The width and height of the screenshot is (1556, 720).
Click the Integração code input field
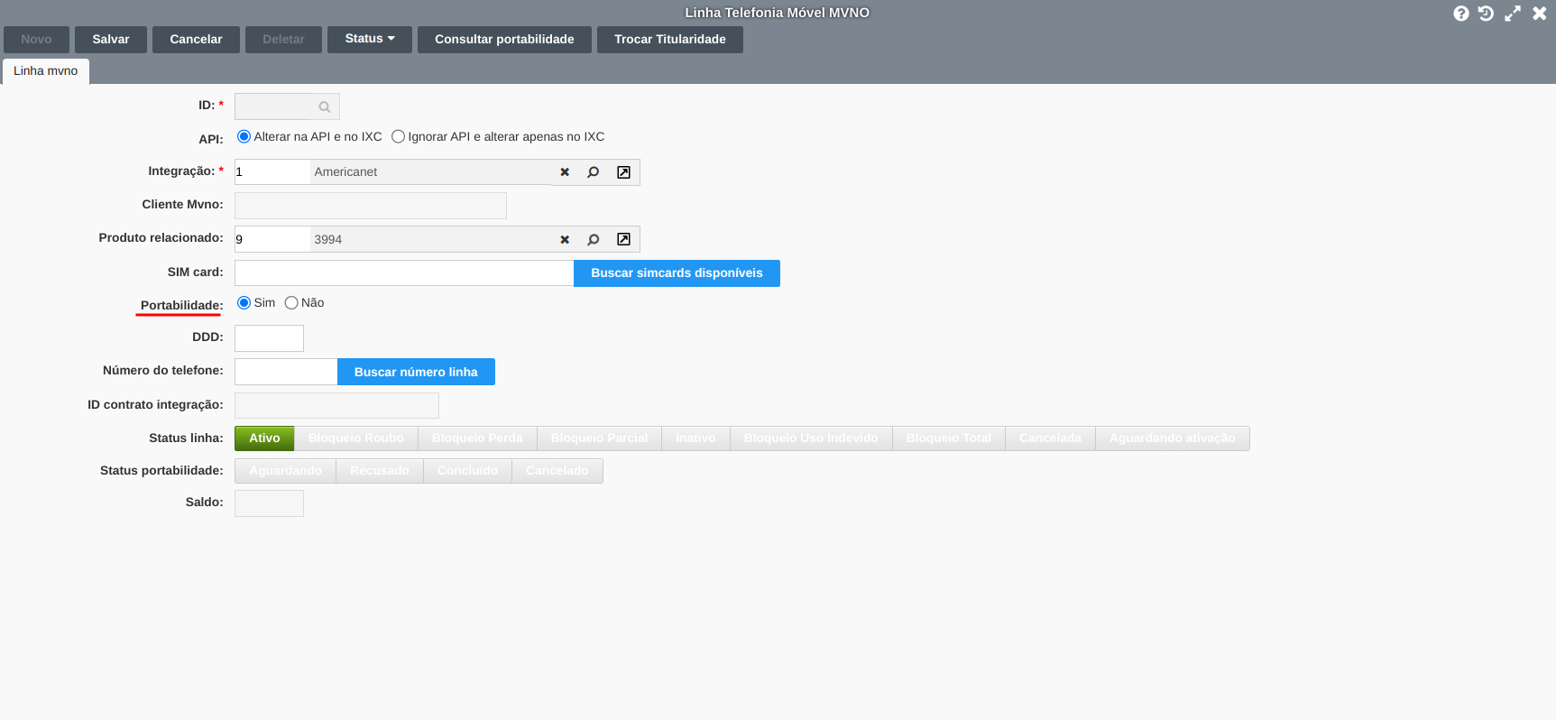pyautogui.click(x=272, y=172)
